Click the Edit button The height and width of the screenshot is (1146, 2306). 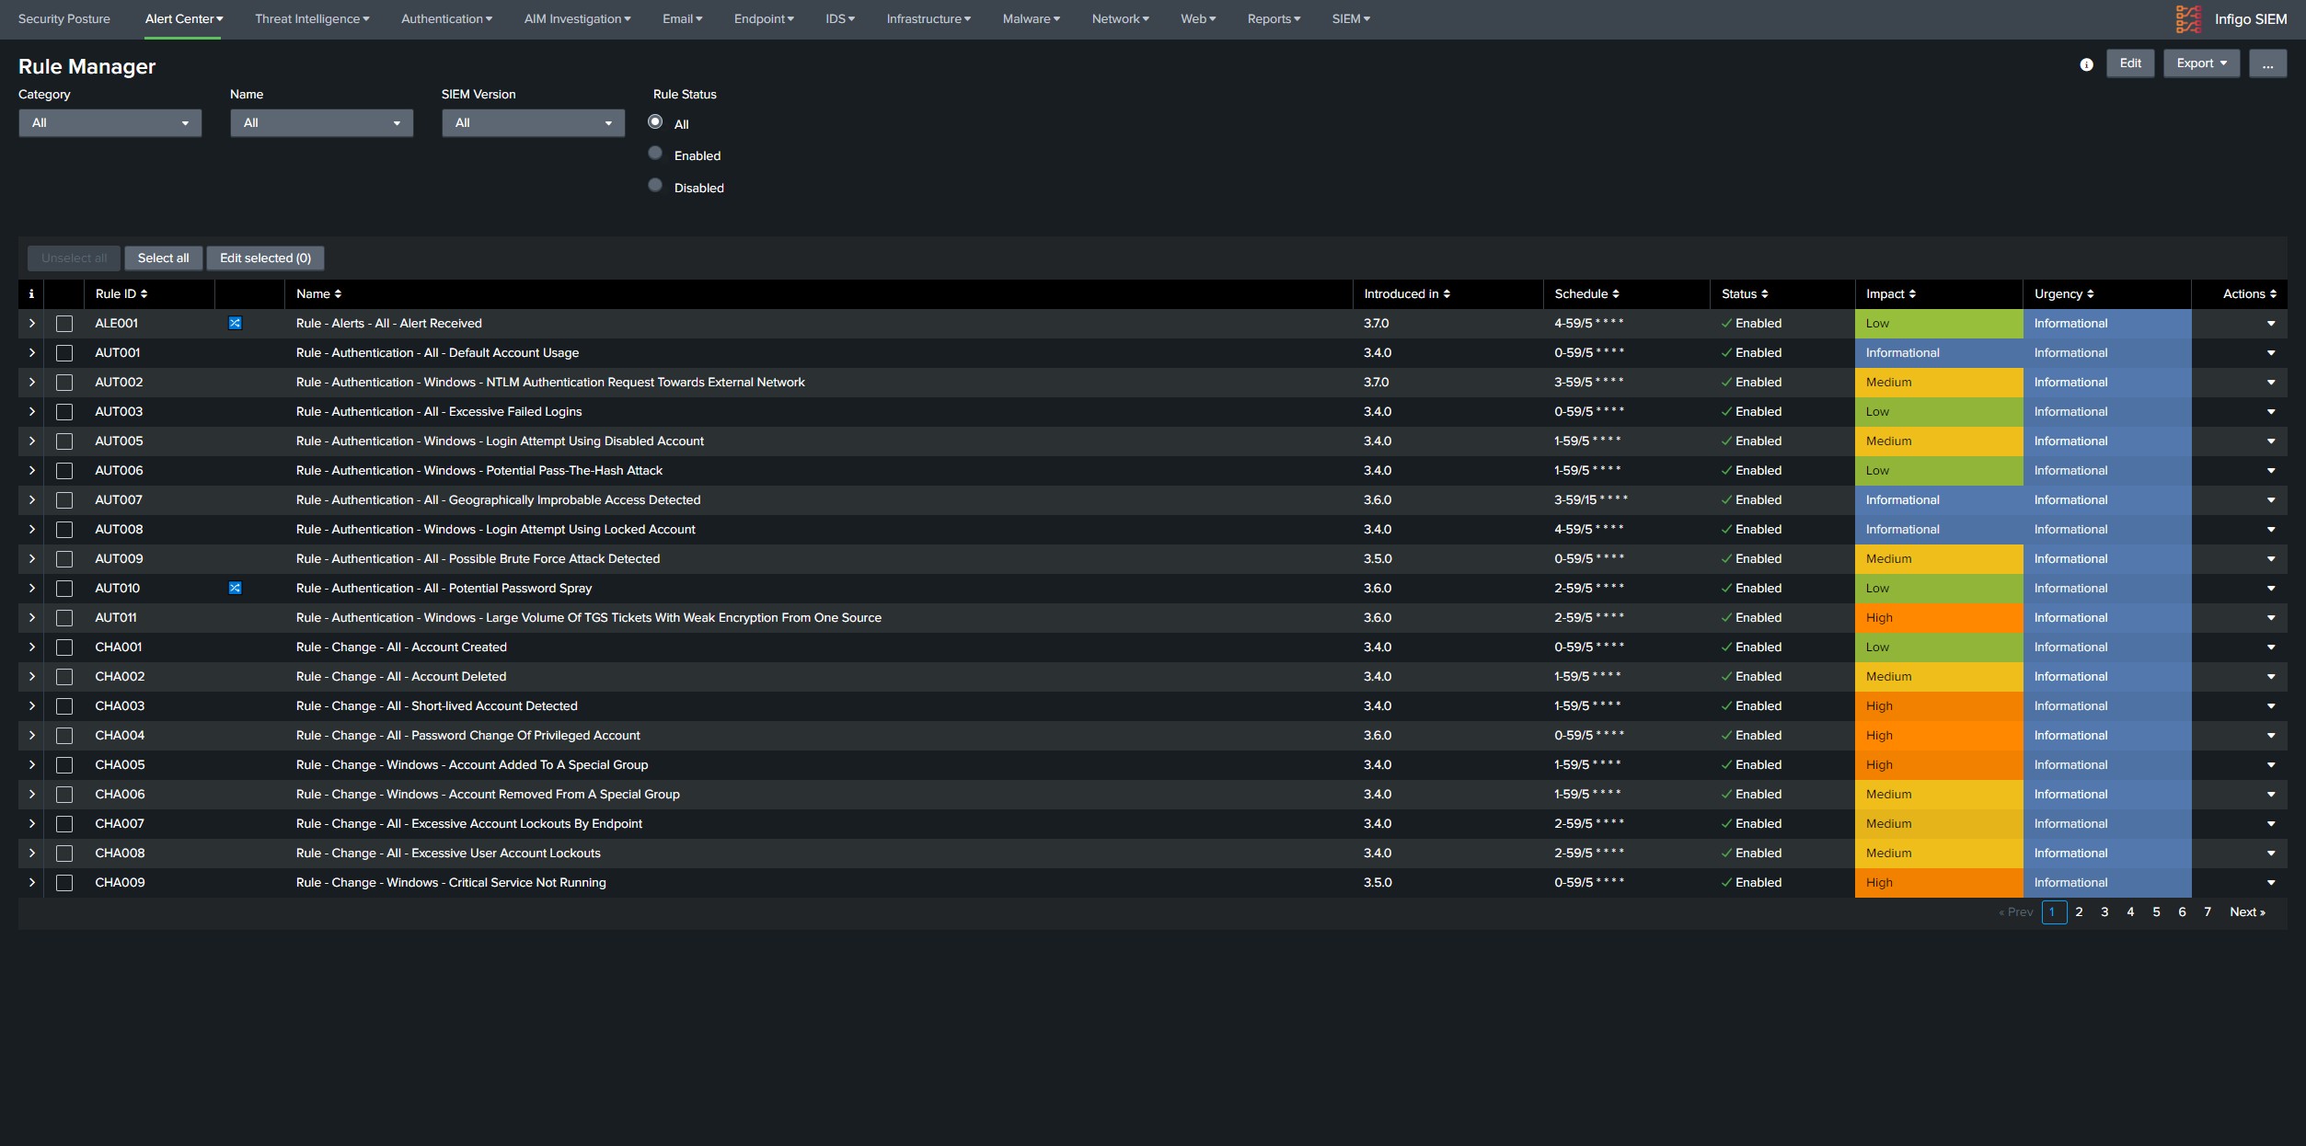2130,63
